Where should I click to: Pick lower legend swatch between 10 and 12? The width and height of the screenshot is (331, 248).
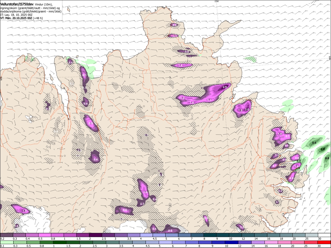pyautogui.click(x=232, y=243)
